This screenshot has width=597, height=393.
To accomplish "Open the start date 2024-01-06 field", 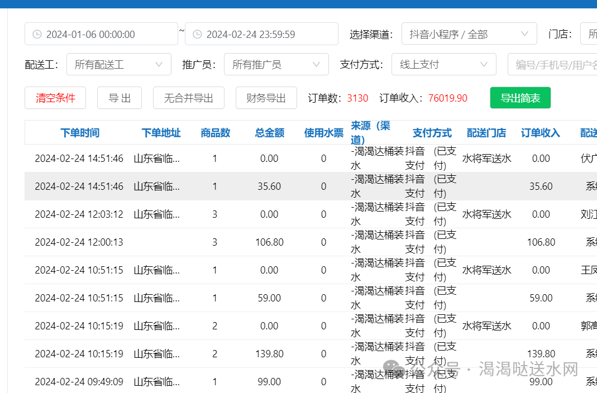I will (x=101, y=34).
